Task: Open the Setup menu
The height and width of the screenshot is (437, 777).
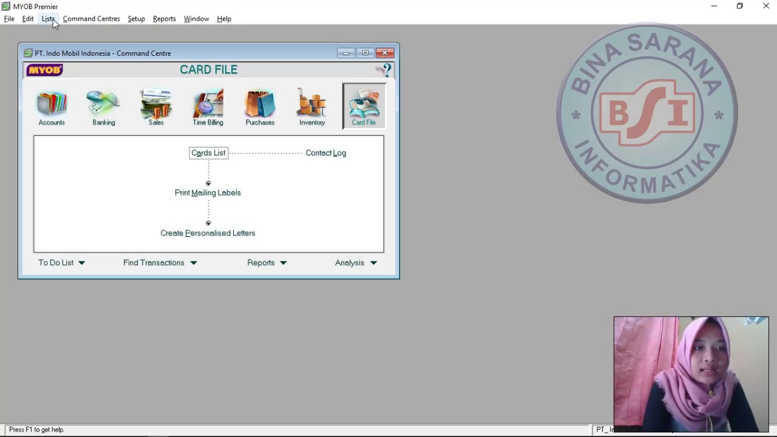Action: pos(136,19)
